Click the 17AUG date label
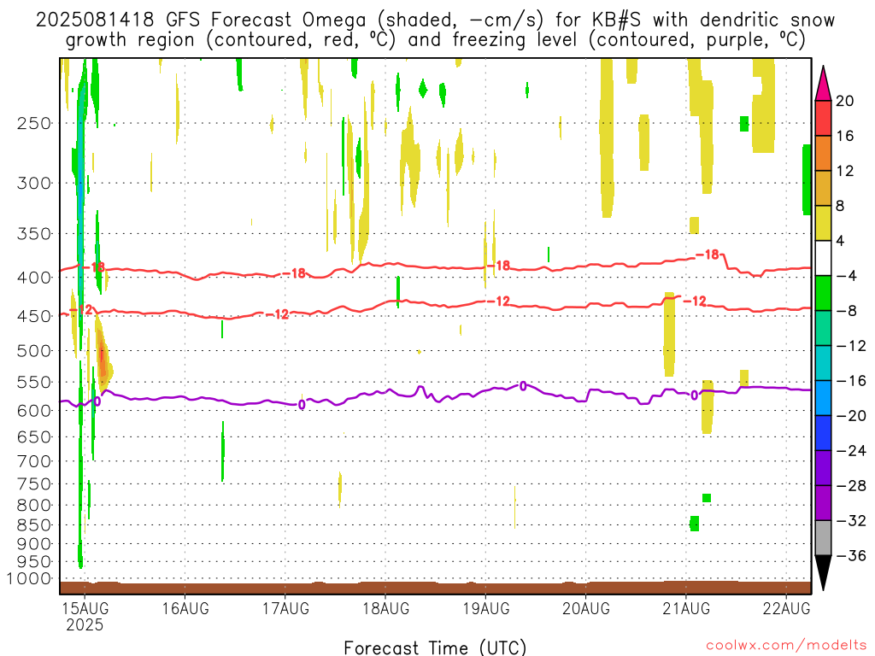875x656 pixels. tap(285, 608)
